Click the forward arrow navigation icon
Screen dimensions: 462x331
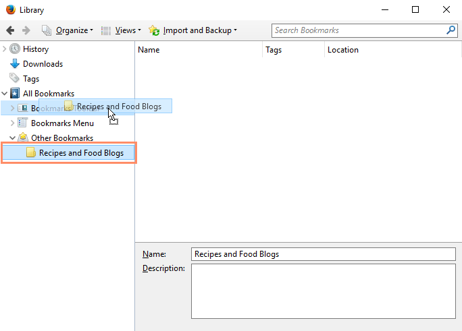tap(26, 30)
